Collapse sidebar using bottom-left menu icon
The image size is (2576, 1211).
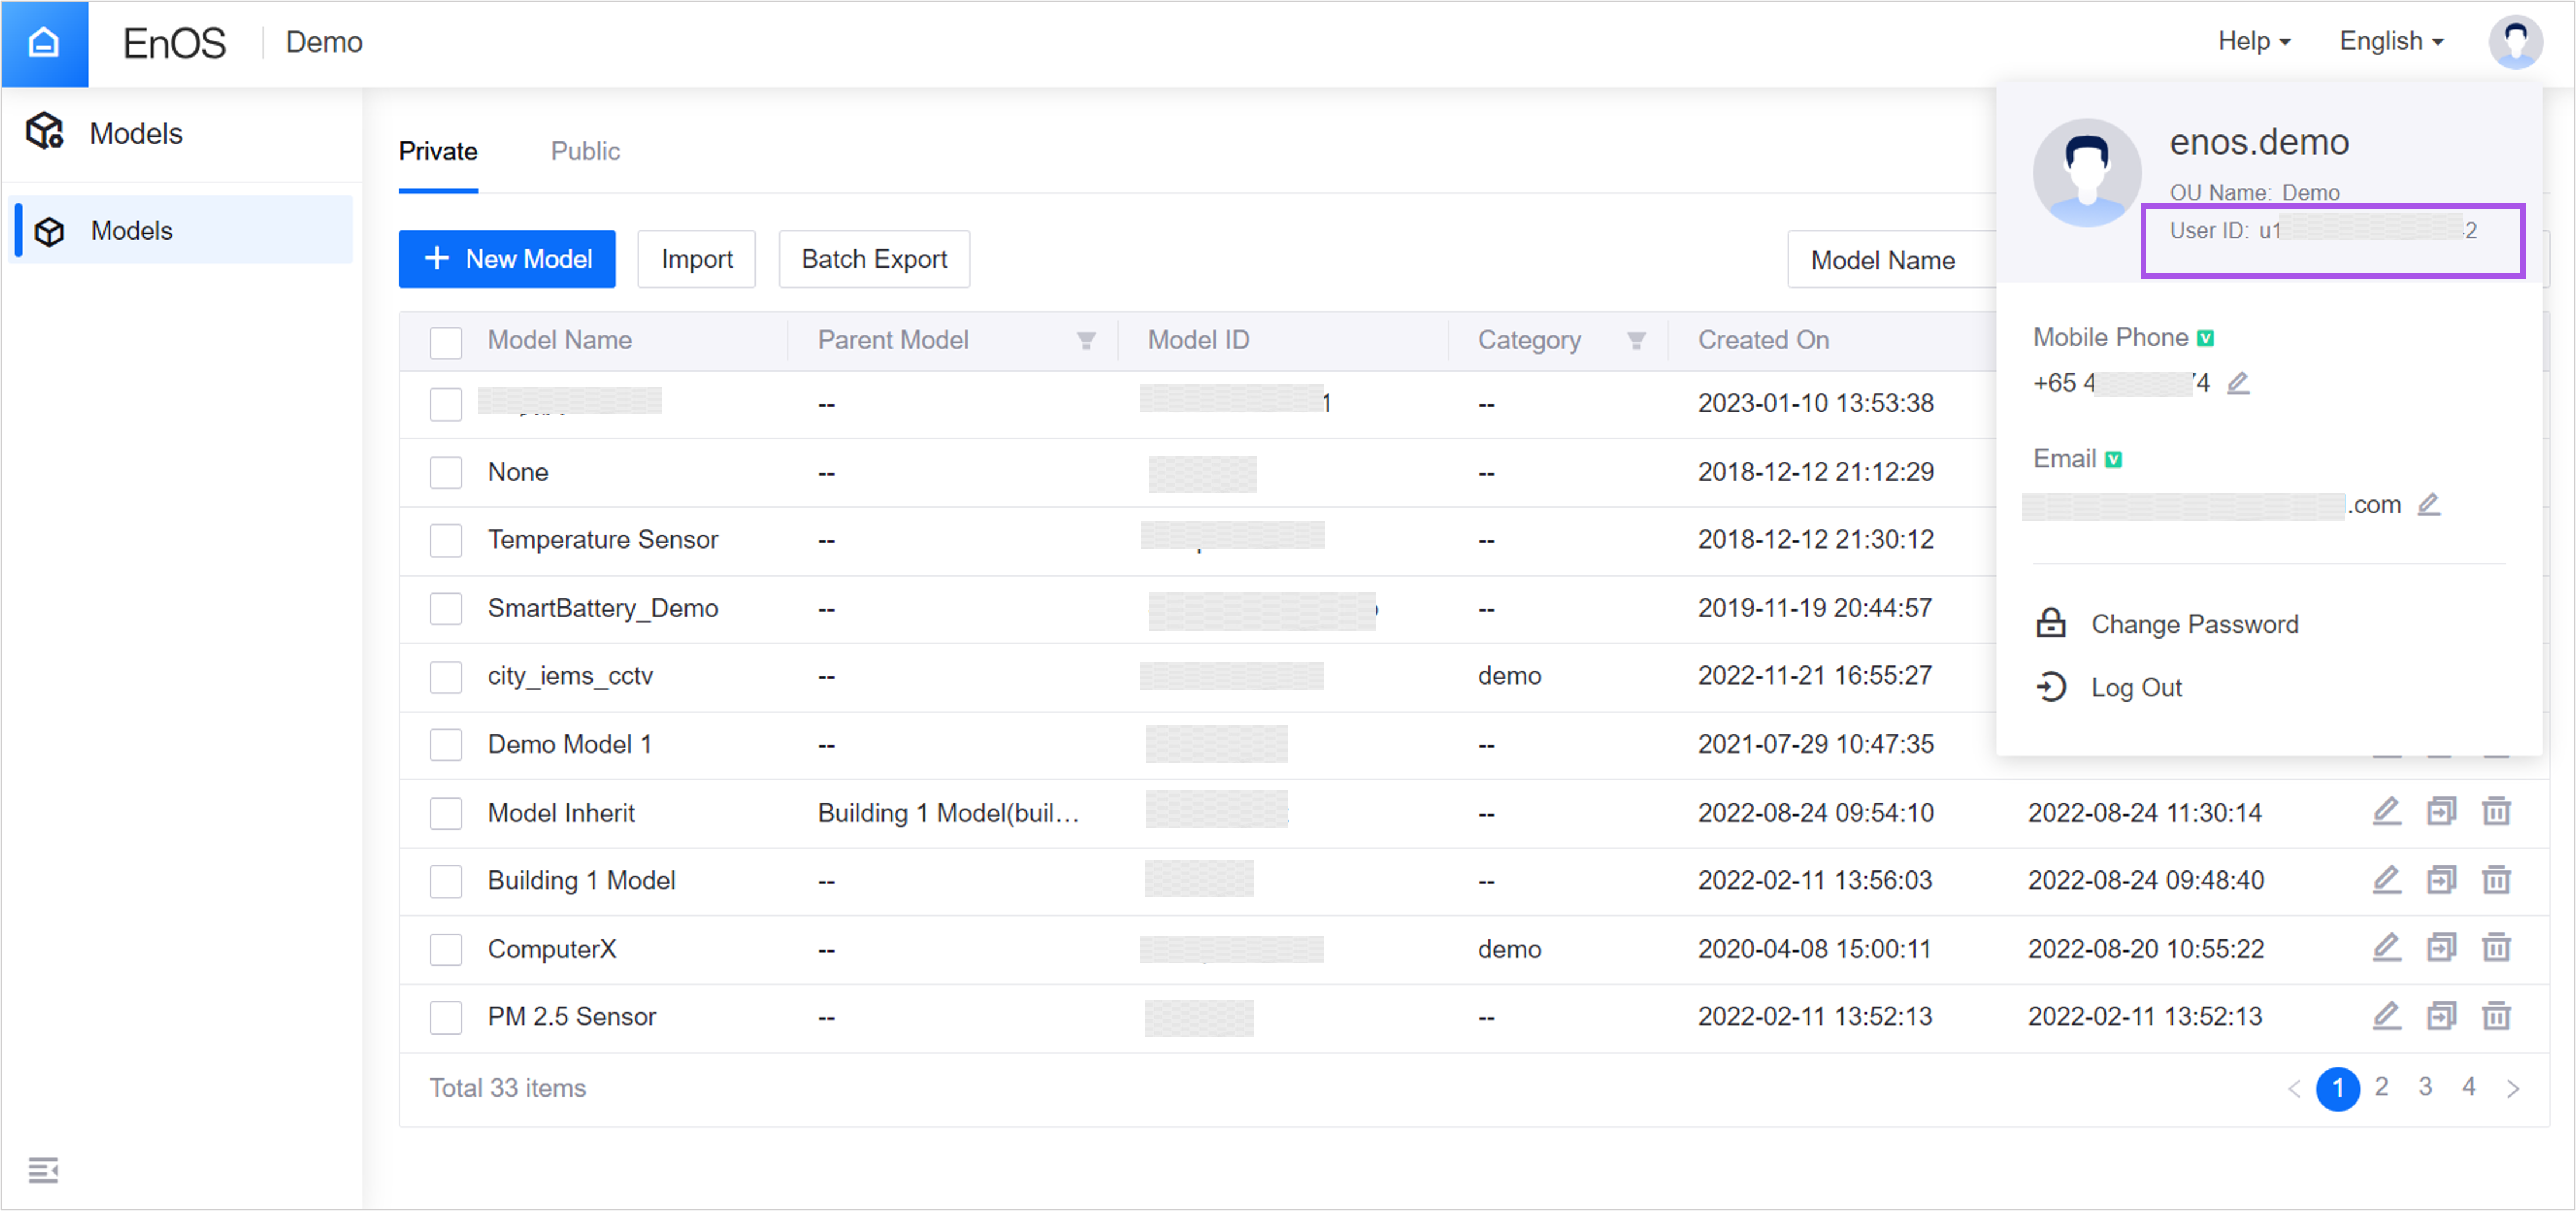tap(43, 1169)
